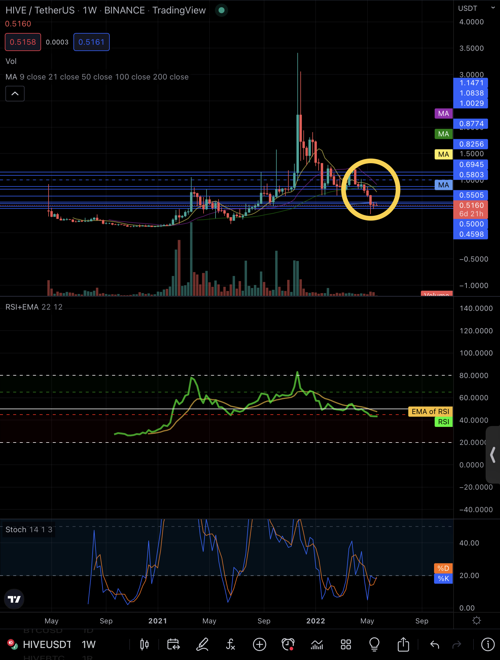This screenshot has height=660, width=500.
Task: Click the red 0.5160 last price text
Action: [x=18, y=24]
